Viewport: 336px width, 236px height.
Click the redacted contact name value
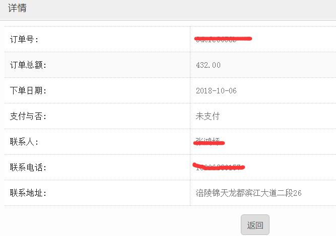pos(209,142)
